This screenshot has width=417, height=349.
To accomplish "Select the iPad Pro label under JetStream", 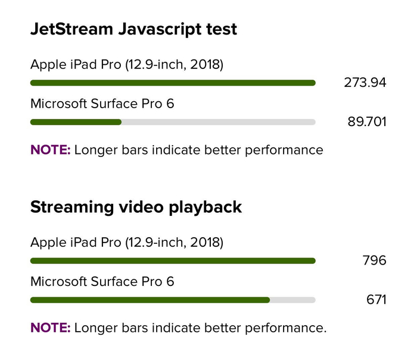I will point(126,64).
